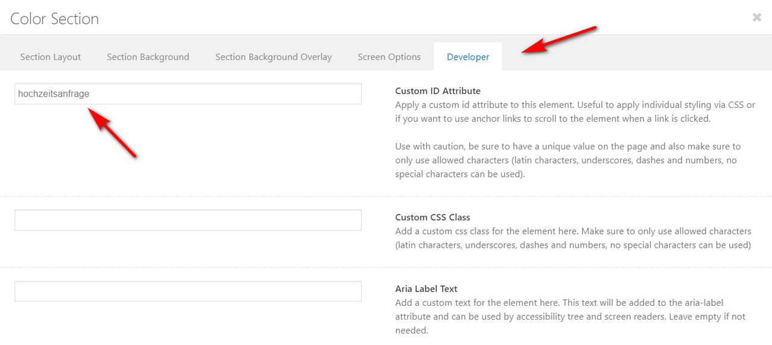Open the Section Background tab
Viewport: 772px width, 345px height.
148,57
